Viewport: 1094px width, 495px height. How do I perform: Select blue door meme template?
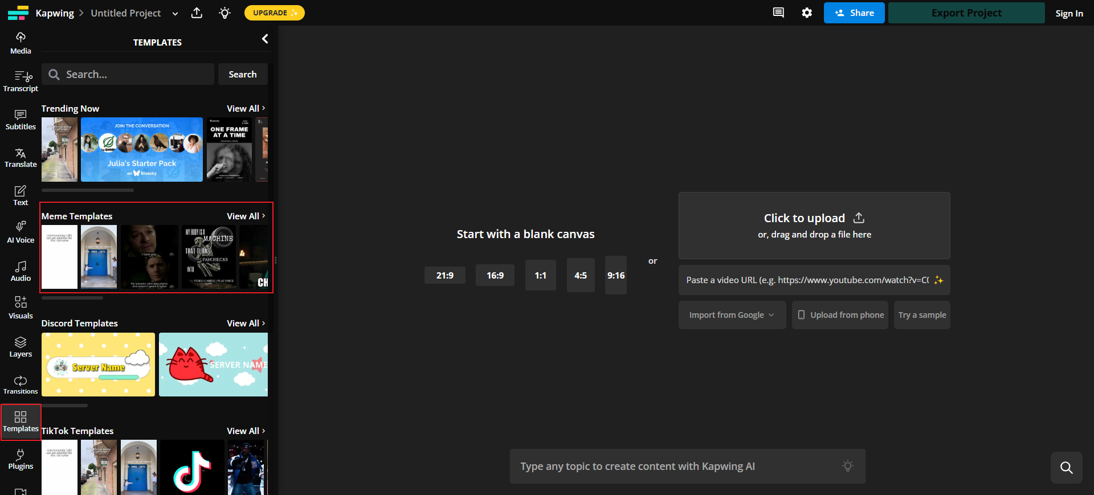coord(99,257)
